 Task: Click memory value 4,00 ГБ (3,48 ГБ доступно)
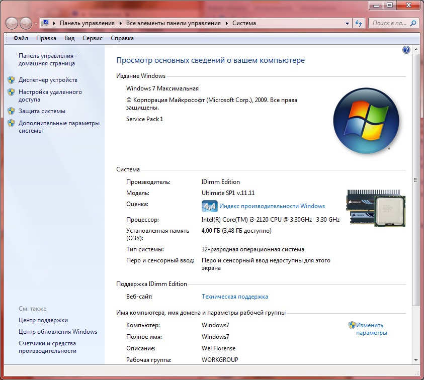pos(236,231)
